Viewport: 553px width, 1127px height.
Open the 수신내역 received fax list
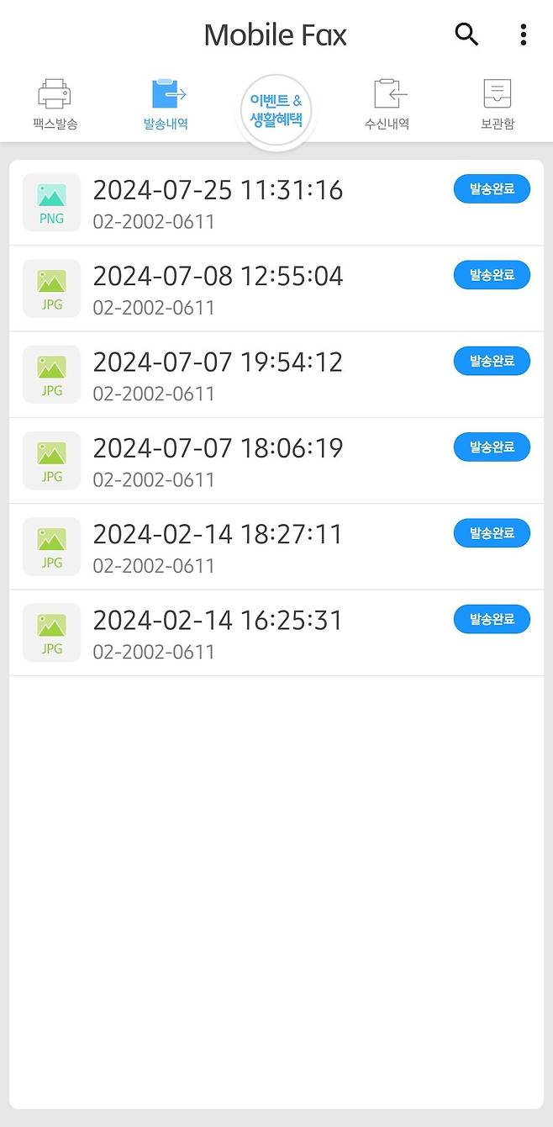[x=385, y=103]
